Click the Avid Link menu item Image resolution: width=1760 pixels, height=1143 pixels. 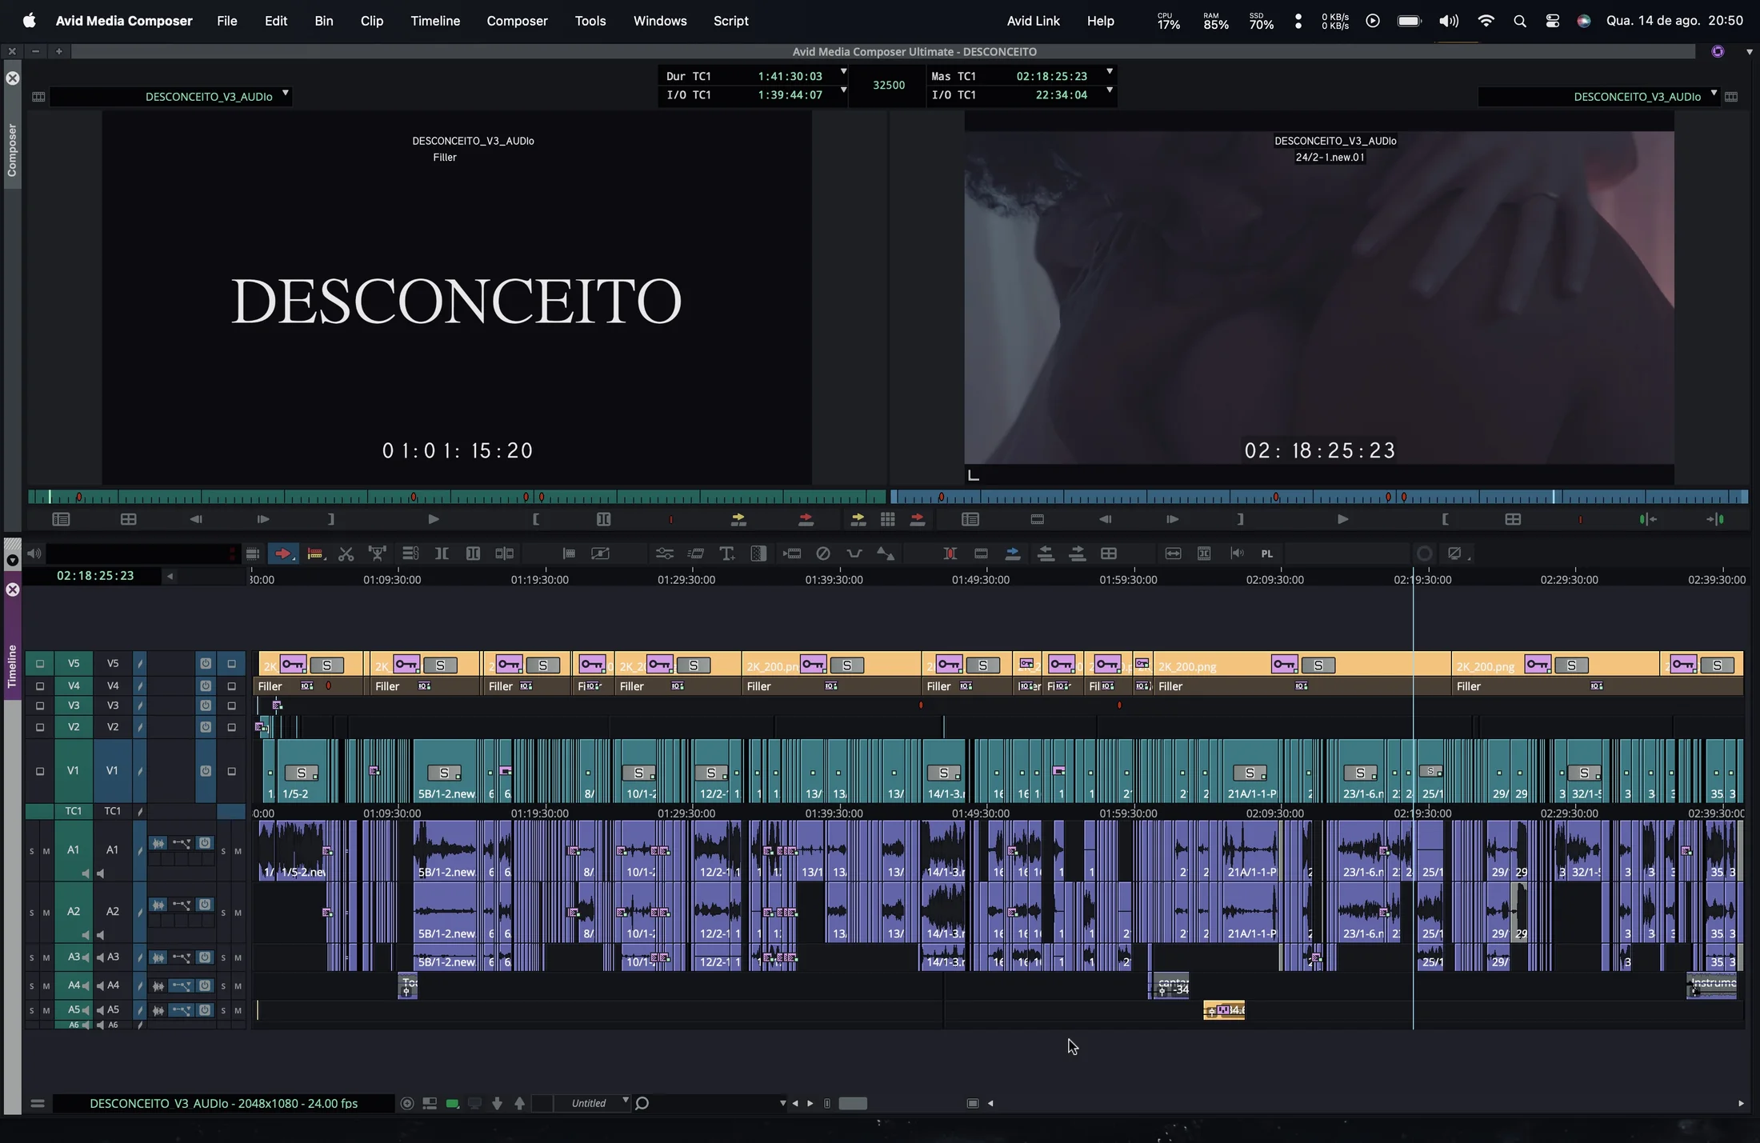(1034, 21)
